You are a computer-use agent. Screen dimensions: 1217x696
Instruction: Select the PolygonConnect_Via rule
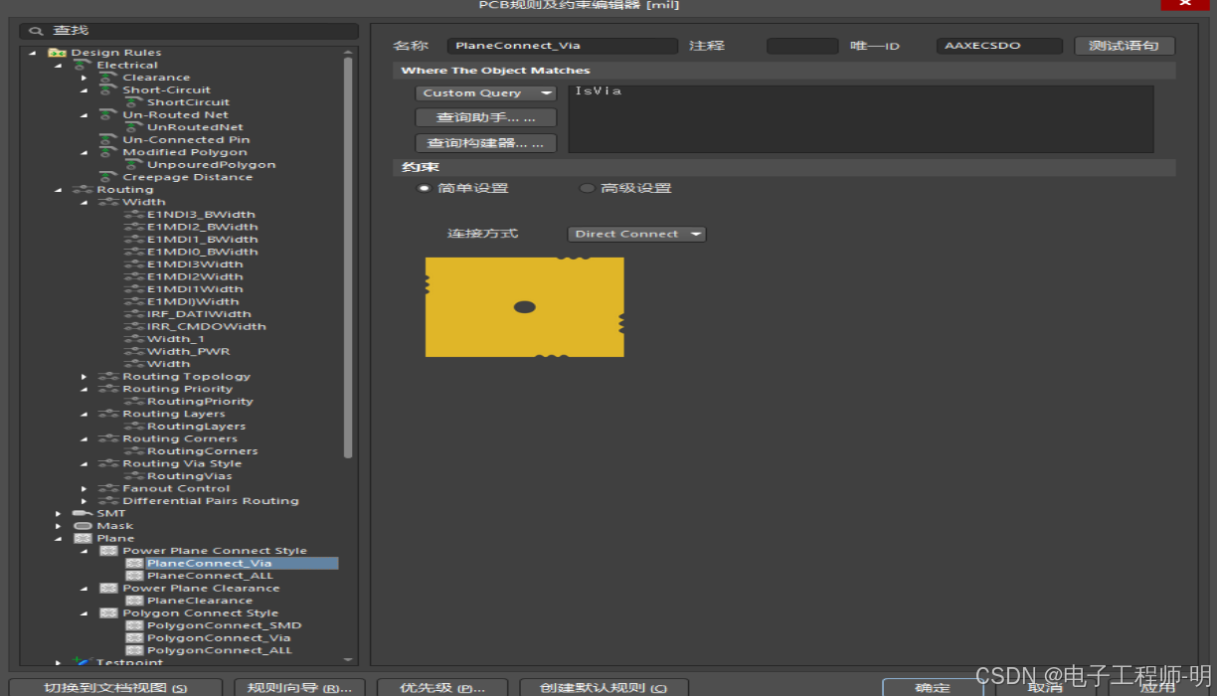point(219,638)
